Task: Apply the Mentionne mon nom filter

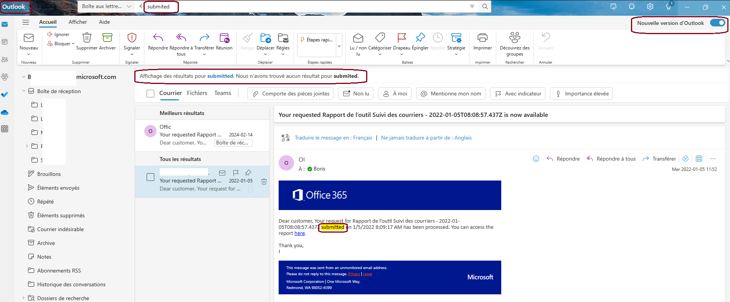Action: coord(451,94)
